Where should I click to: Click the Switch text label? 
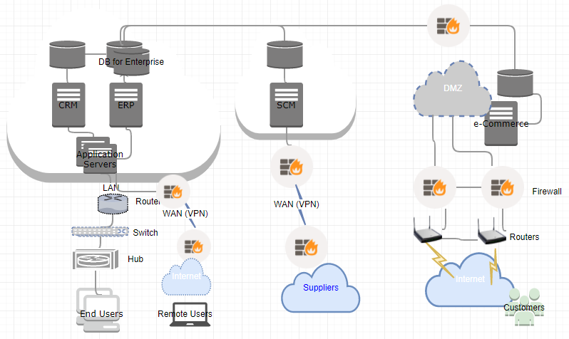click(145, 233)
